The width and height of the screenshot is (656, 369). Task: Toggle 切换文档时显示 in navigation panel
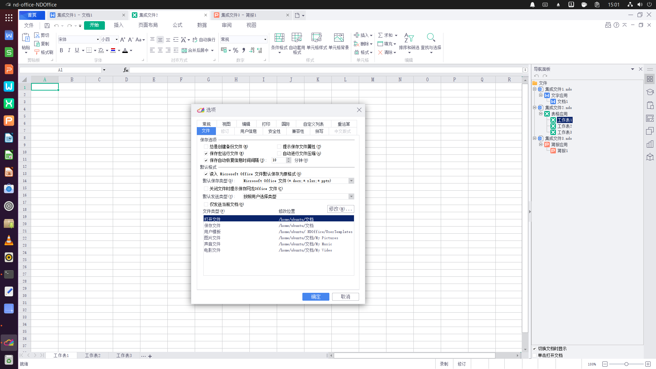click(535, 348)
